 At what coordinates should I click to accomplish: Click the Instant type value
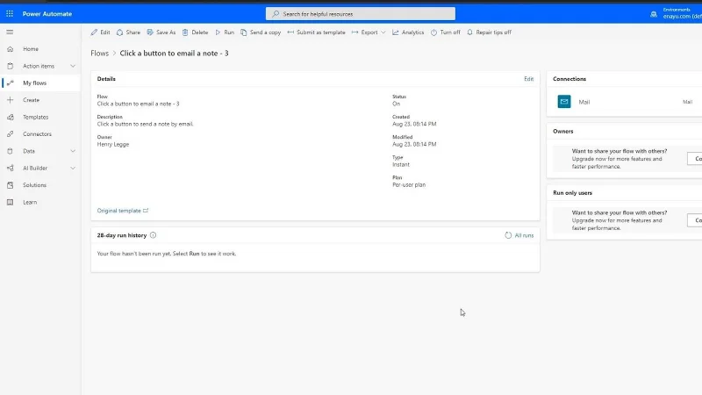(x=401, y=164)
